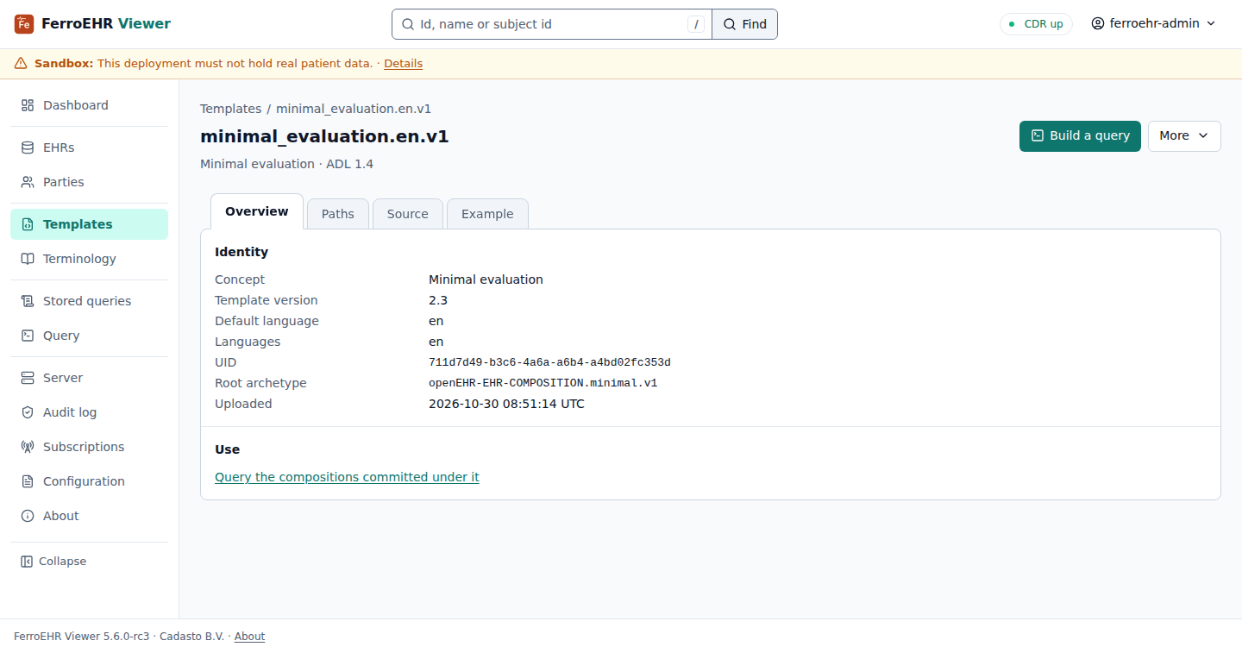Click the Server icon in sidebar
The image size is (1242, 653).
pos(28,378)
